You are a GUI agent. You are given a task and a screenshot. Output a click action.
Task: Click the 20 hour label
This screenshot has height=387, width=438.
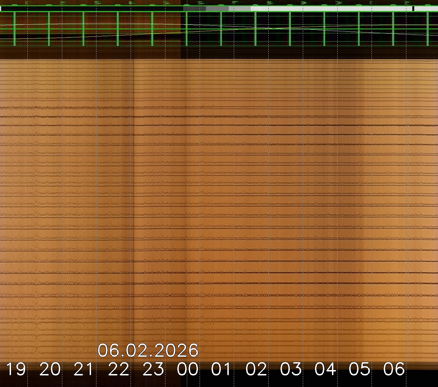coord(50,369)
